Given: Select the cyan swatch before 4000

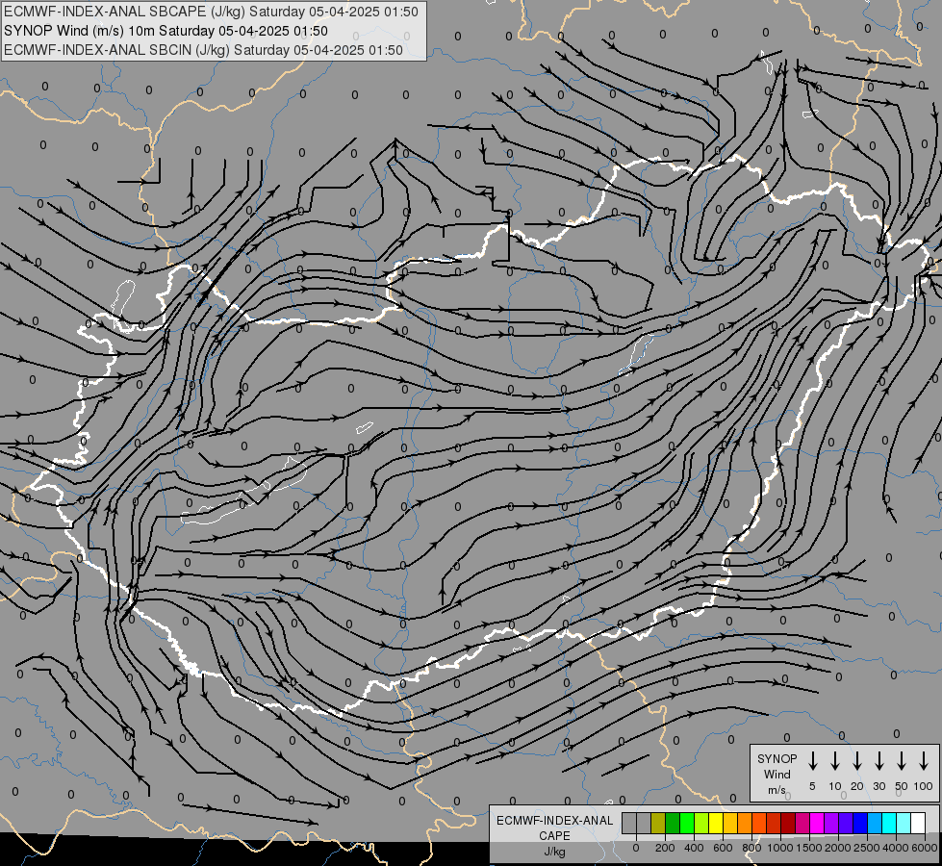Looking at the screenshot, I should (890, 823).
